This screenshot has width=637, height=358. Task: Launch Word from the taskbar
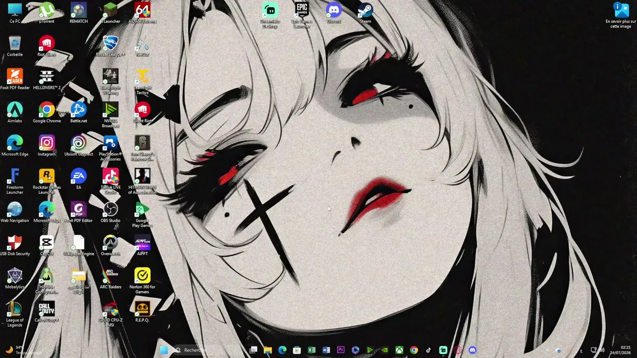click(326, 350)
